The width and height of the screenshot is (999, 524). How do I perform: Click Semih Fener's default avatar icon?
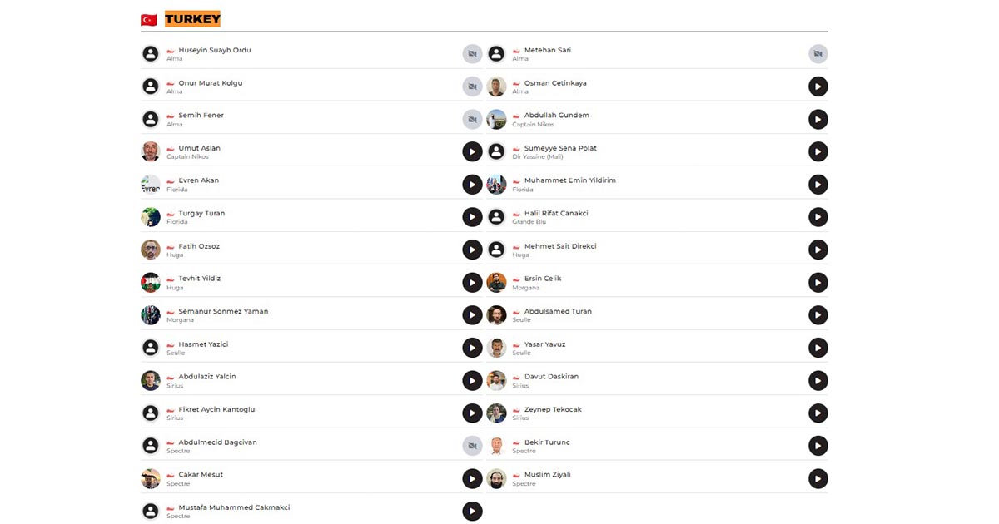(151, 119)
